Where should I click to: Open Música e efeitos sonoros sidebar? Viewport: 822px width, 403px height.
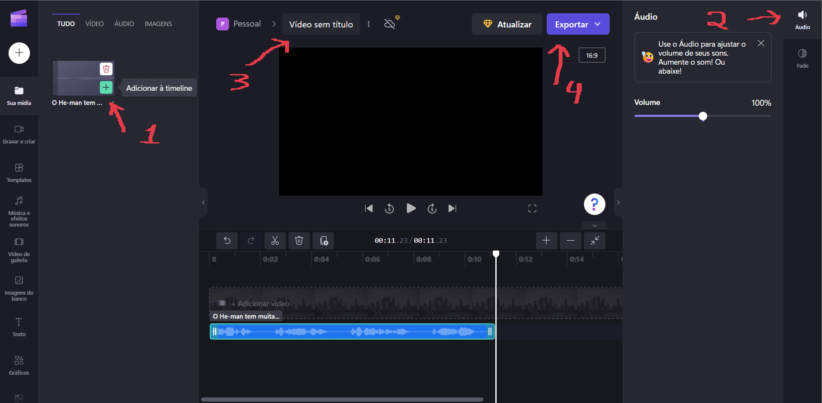coord(19,212)
